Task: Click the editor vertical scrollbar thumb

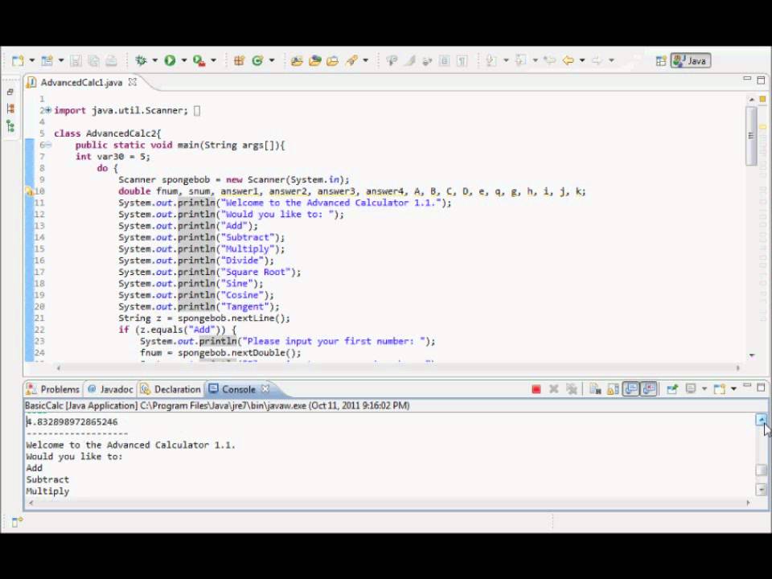Action: tap(751, 135)
